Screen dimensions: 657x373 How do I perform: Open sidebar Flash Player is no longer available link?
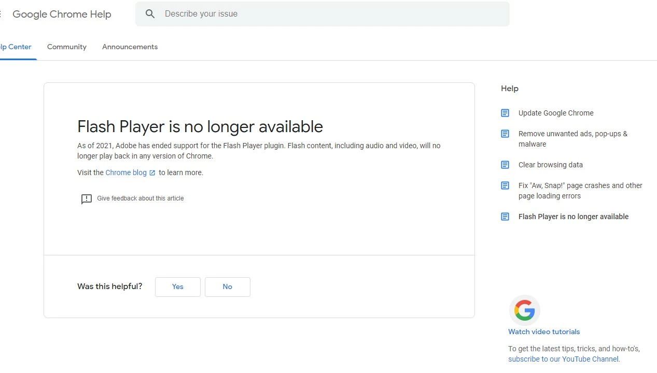point(574,217)
